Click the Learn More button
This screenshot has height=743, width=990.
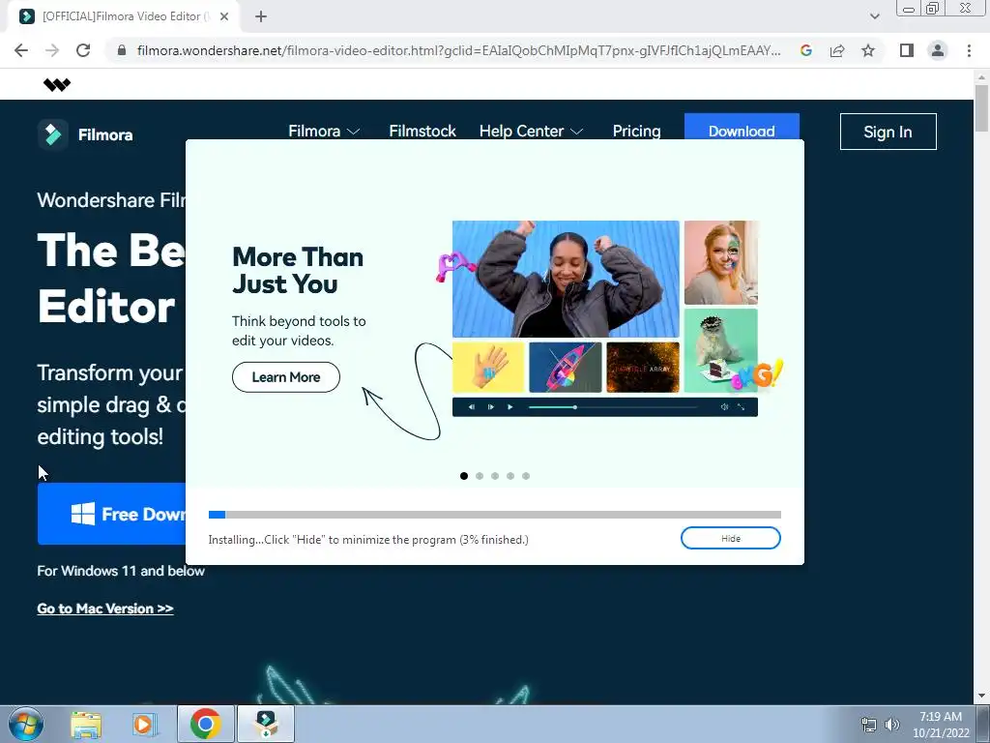[x=286, y=377]
